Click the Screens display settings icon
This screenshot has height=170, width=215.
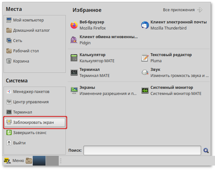[74, 90]
